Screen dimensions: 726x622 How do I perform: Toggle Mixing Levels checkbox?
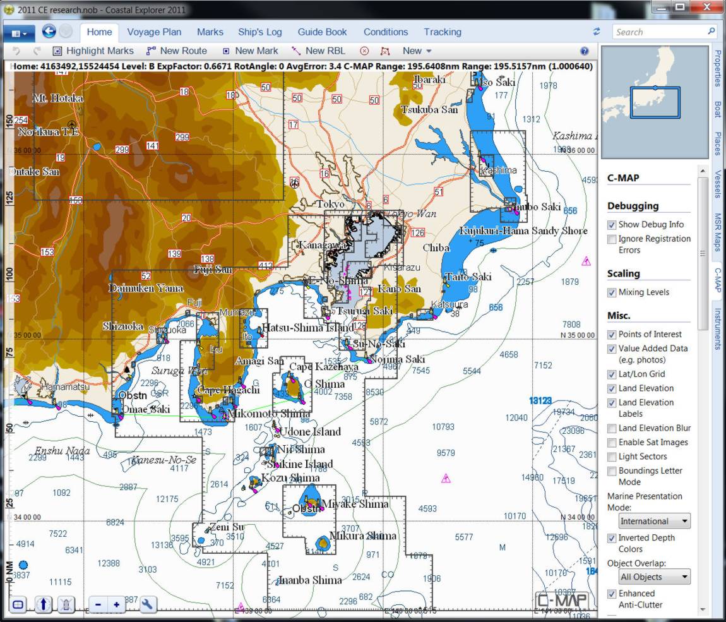pos(612,292)
